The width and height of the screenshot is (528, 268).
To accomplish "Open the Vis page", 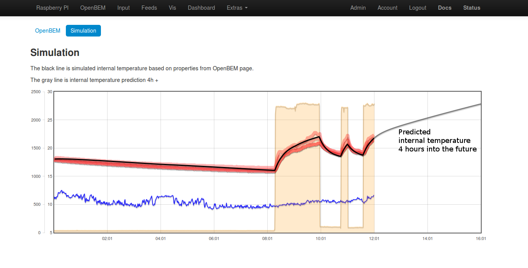I will (173, 8).
